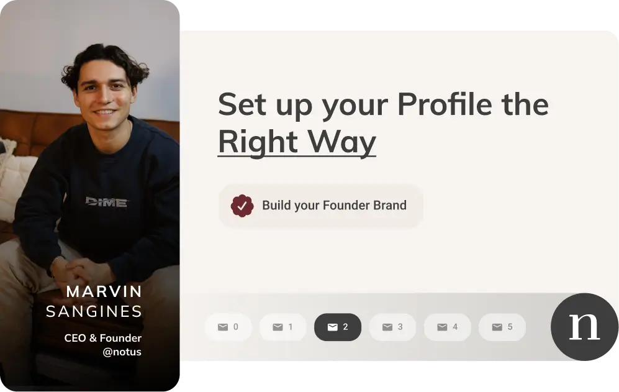Click the envelope icon in pill 1
This screenshot has height=392, width=619.
click(x=278, y=327)
